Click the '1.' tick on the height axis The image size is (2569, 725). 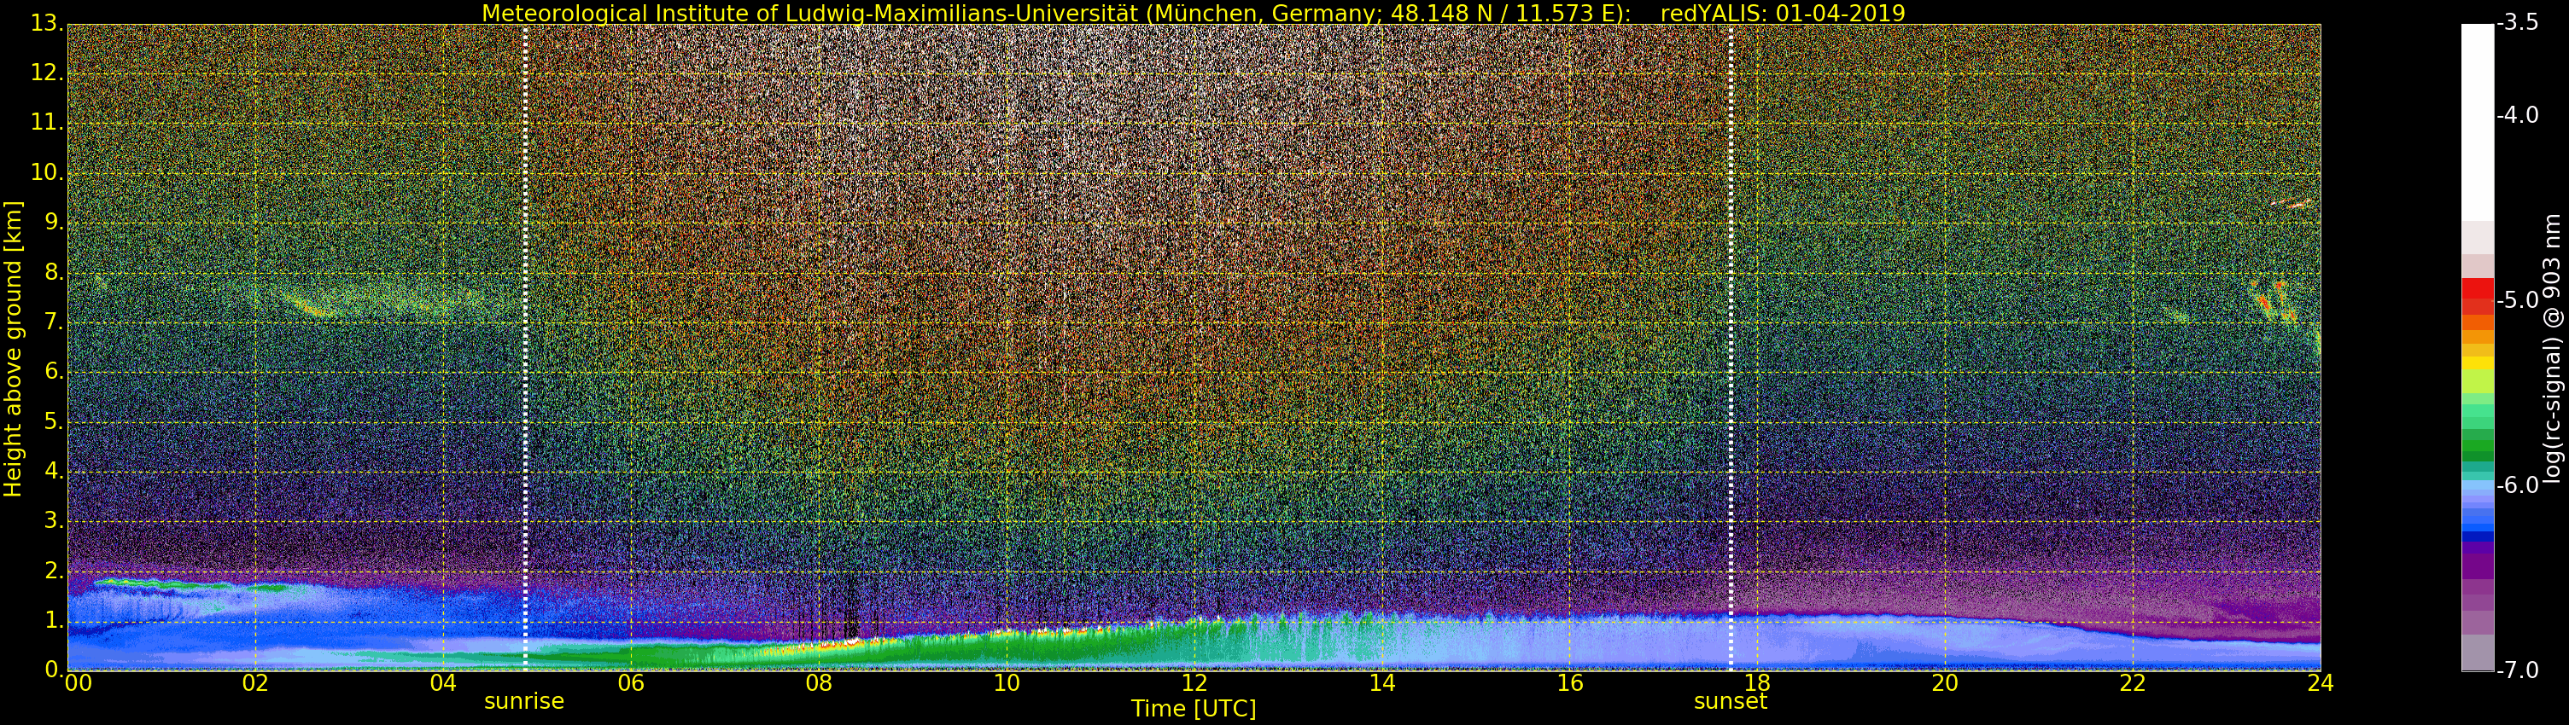[x=53, y=619]
